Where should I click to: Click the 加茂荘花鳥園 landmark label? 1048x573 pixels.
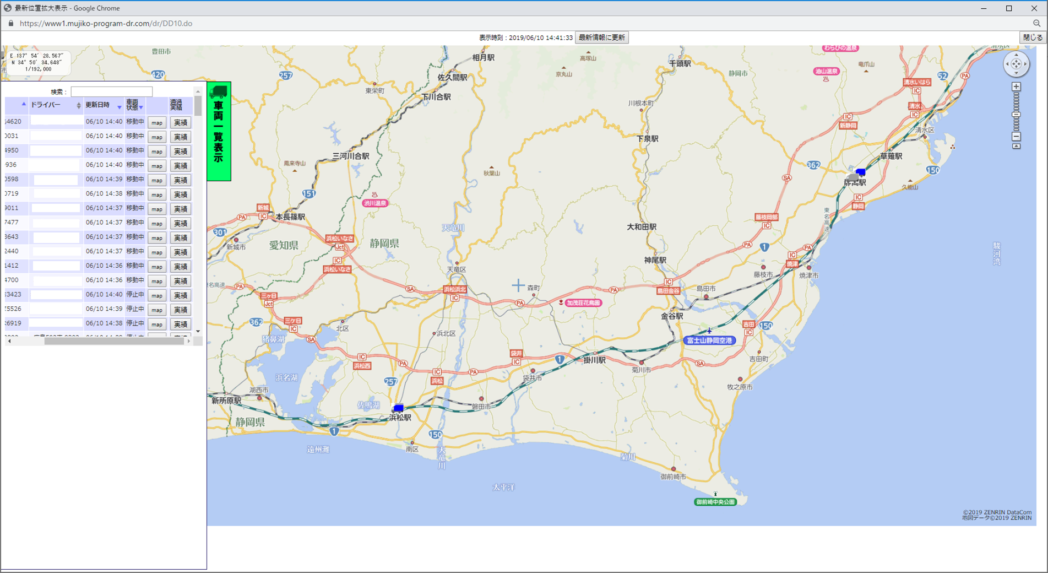coord(583,302)
